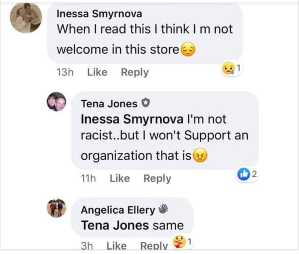This screenshot has height=254, width=299.
Task: Click Tena Jones commenter name
Action: (109, 104)
